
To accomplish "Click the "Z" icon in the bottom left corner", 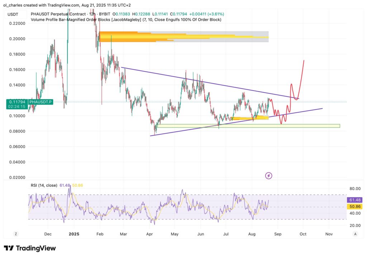I will coord(16,234).
